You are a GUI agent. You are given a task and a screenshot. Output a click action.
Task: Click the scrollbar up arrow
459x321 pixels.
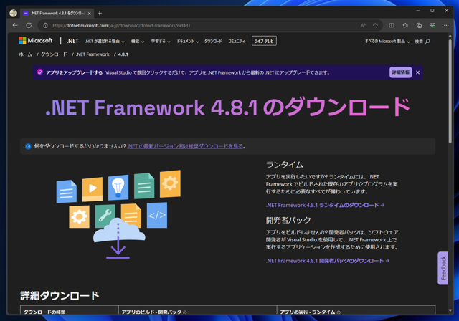[x=450, y=36]
